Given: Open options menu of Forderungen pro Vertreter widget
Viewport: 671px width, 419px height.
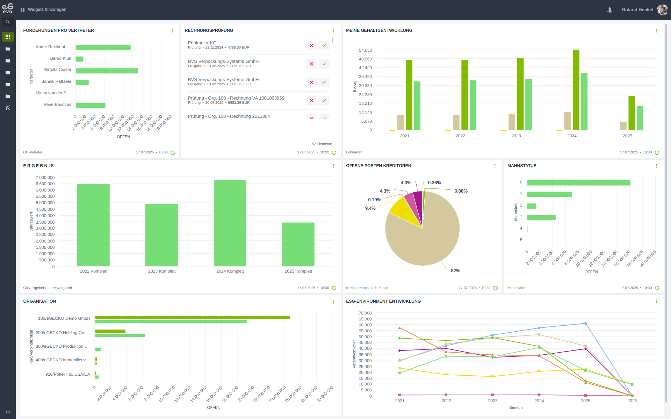Looking at the screenshot, I should (172, 31).
